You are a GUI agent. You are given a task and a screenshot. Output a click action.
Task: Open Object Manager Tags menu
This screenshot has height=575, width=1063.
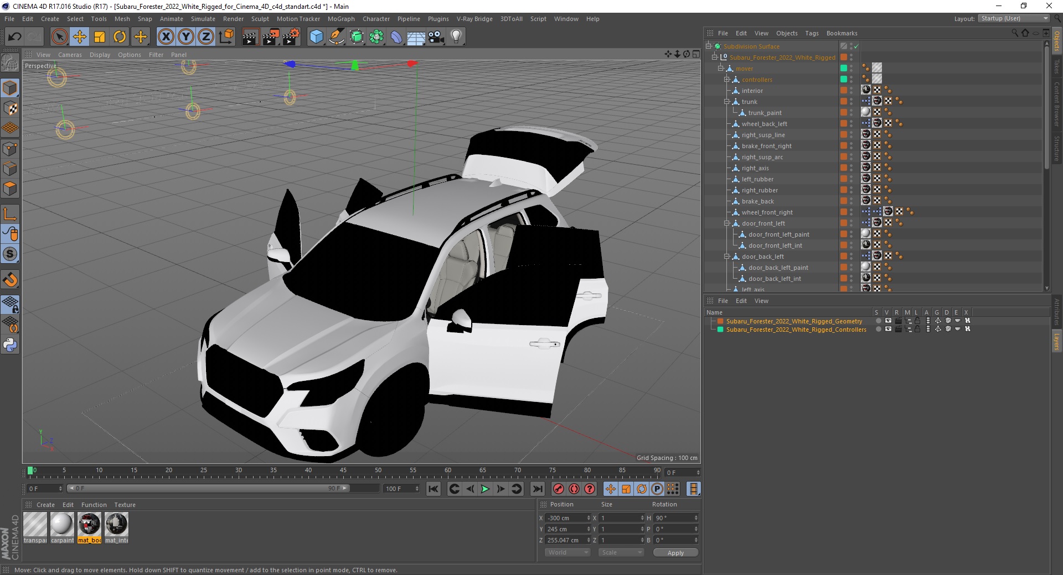point(812,33)
